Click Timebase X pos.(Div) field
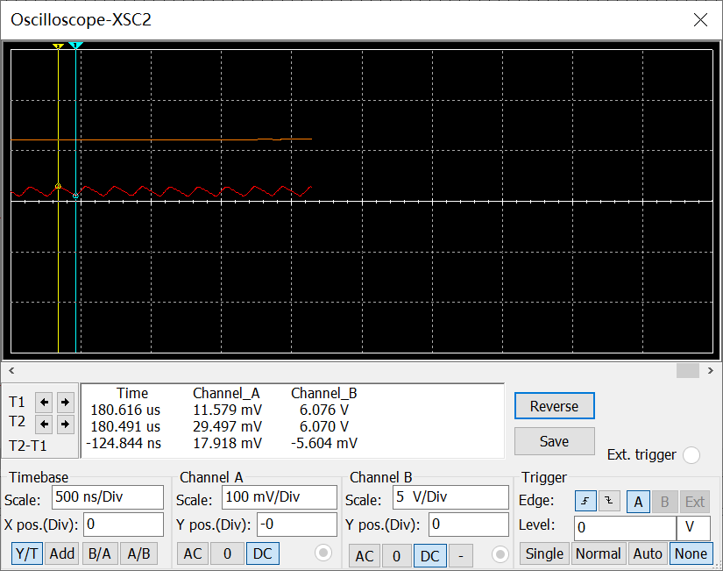This screenshot has width=723, height=571. point(123,525)
